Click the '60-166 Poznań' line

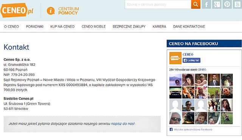pos(16,70)
